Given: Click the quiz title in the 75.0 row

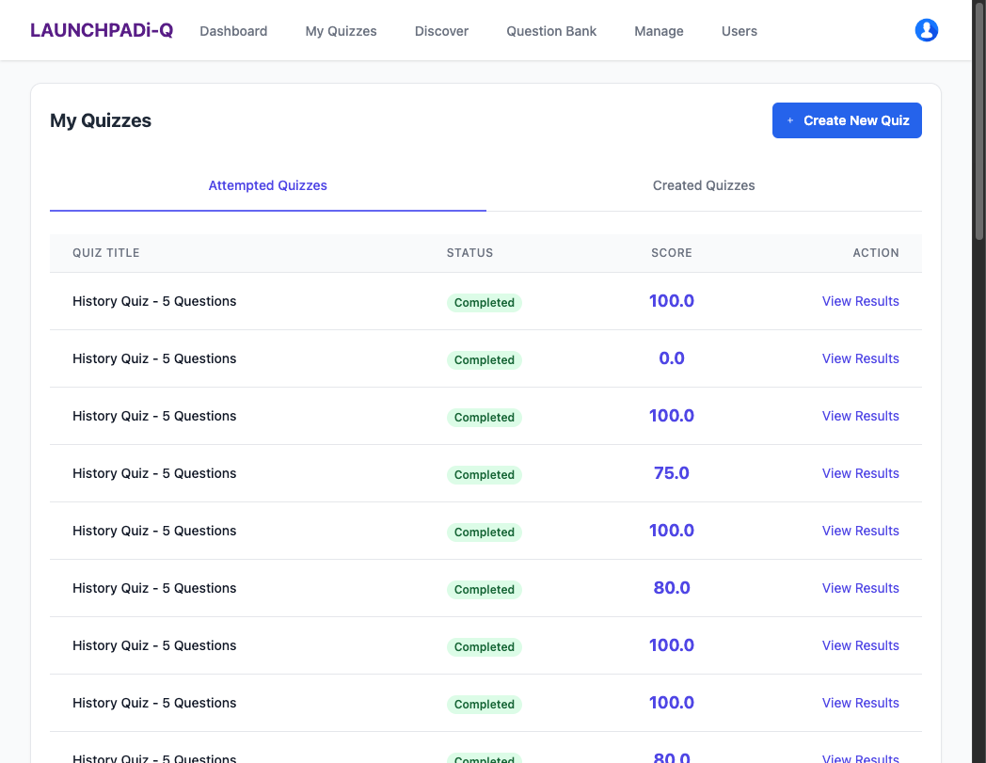Looking at the screenshot, I should click(154, 473).
